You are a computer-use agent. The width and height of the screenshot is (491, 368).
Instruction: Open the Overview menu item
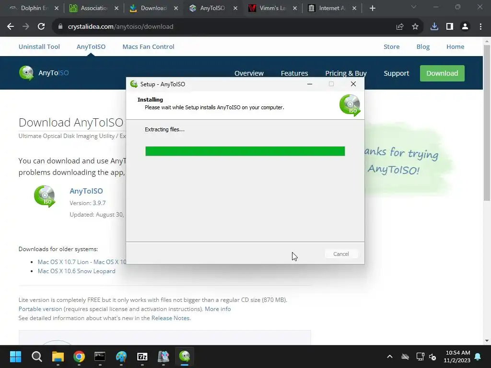tap(249, 73)
